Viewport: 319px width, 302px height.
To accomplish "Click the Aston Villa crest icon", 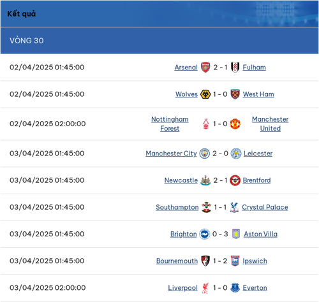I will pyautogui.click(x=236, y=234).
